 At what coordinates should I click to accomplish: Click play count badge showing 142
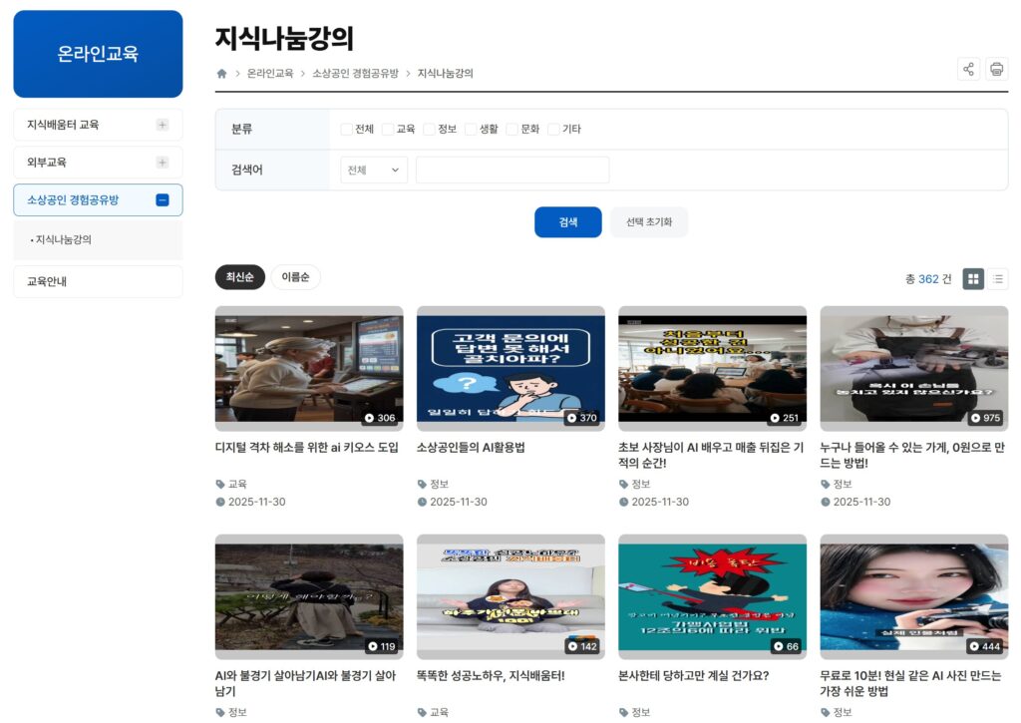click(x=582, y=646)
